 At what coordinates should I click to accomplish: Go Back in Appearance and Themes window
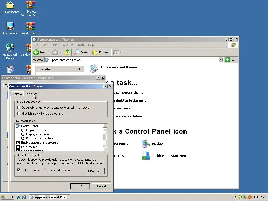[x=40, y=52]
